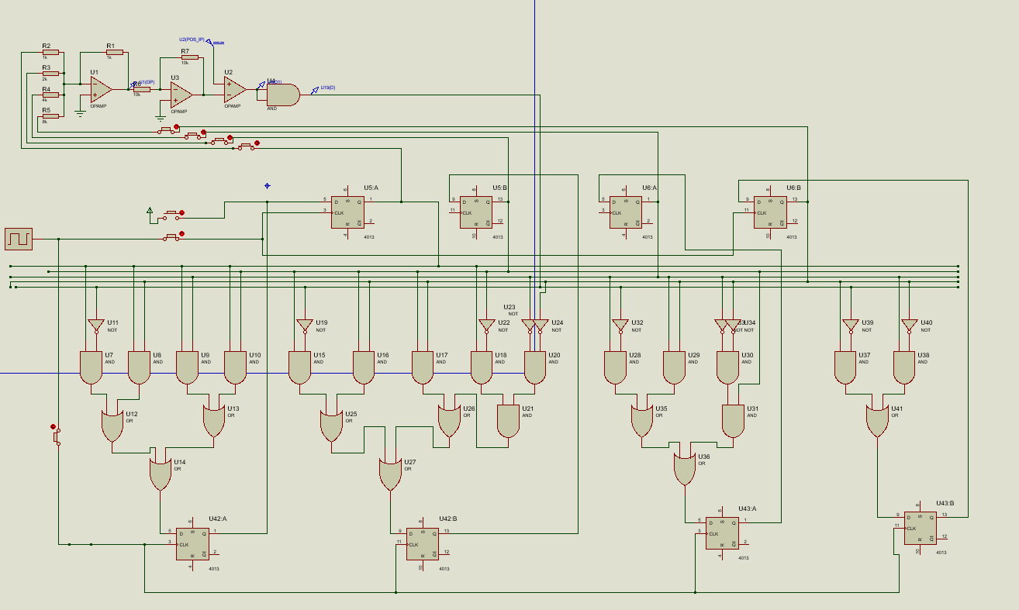Select AND gate U10
Image resolution: width=1019 pixels, height=610 pixels.
point(235,367)
